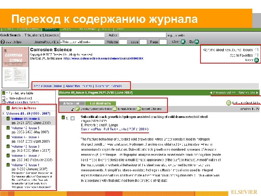Screen dimensions: 261x196
Task: Click the Full-text available legend icon
Action: pos(4,93)
